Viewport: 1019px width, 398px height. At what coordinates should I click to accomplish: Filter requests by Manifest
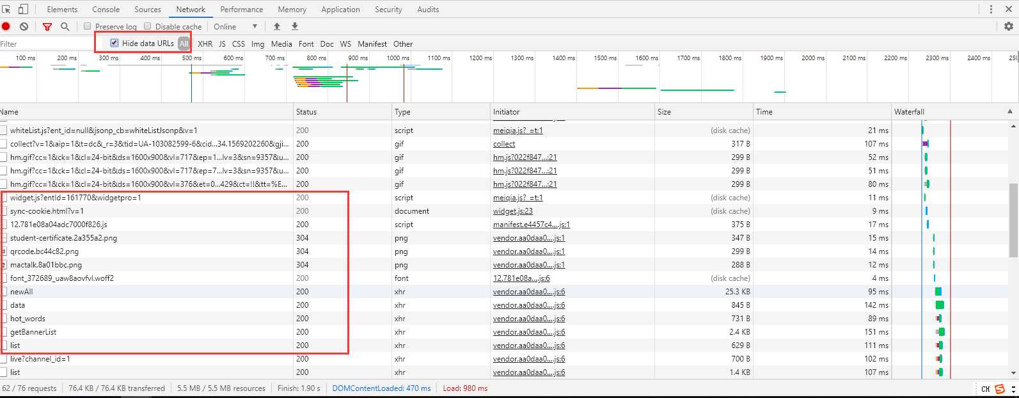pos(372,44)
